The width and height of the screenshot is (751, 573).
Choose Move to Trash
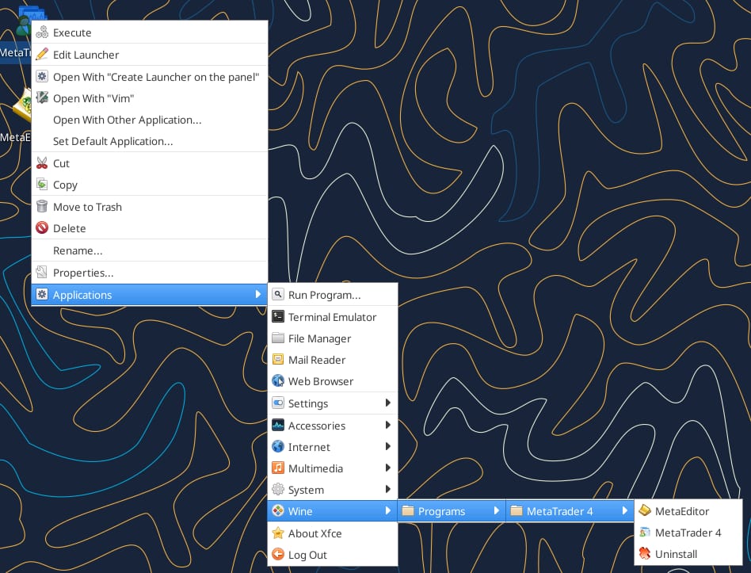87,207
